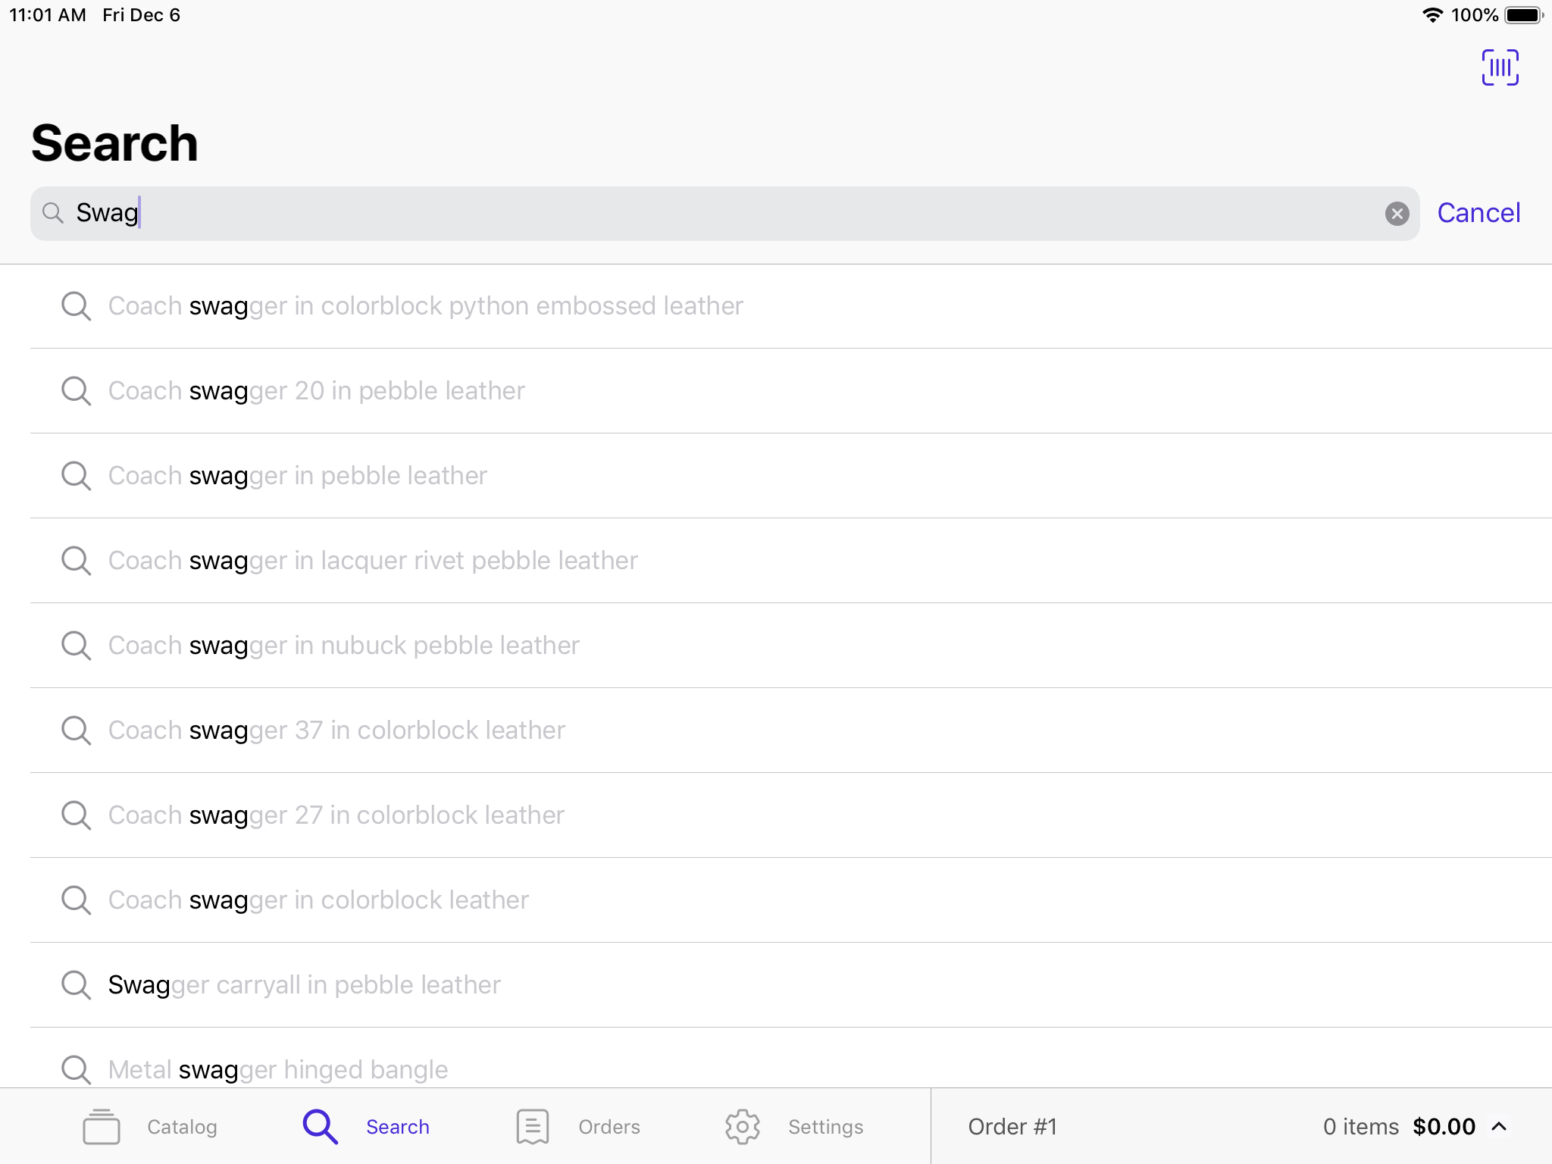Screen dimensions: 1552x1164
Task: Click search icon beside lacquer rivet suggestion
Action: tap(76, 561)
